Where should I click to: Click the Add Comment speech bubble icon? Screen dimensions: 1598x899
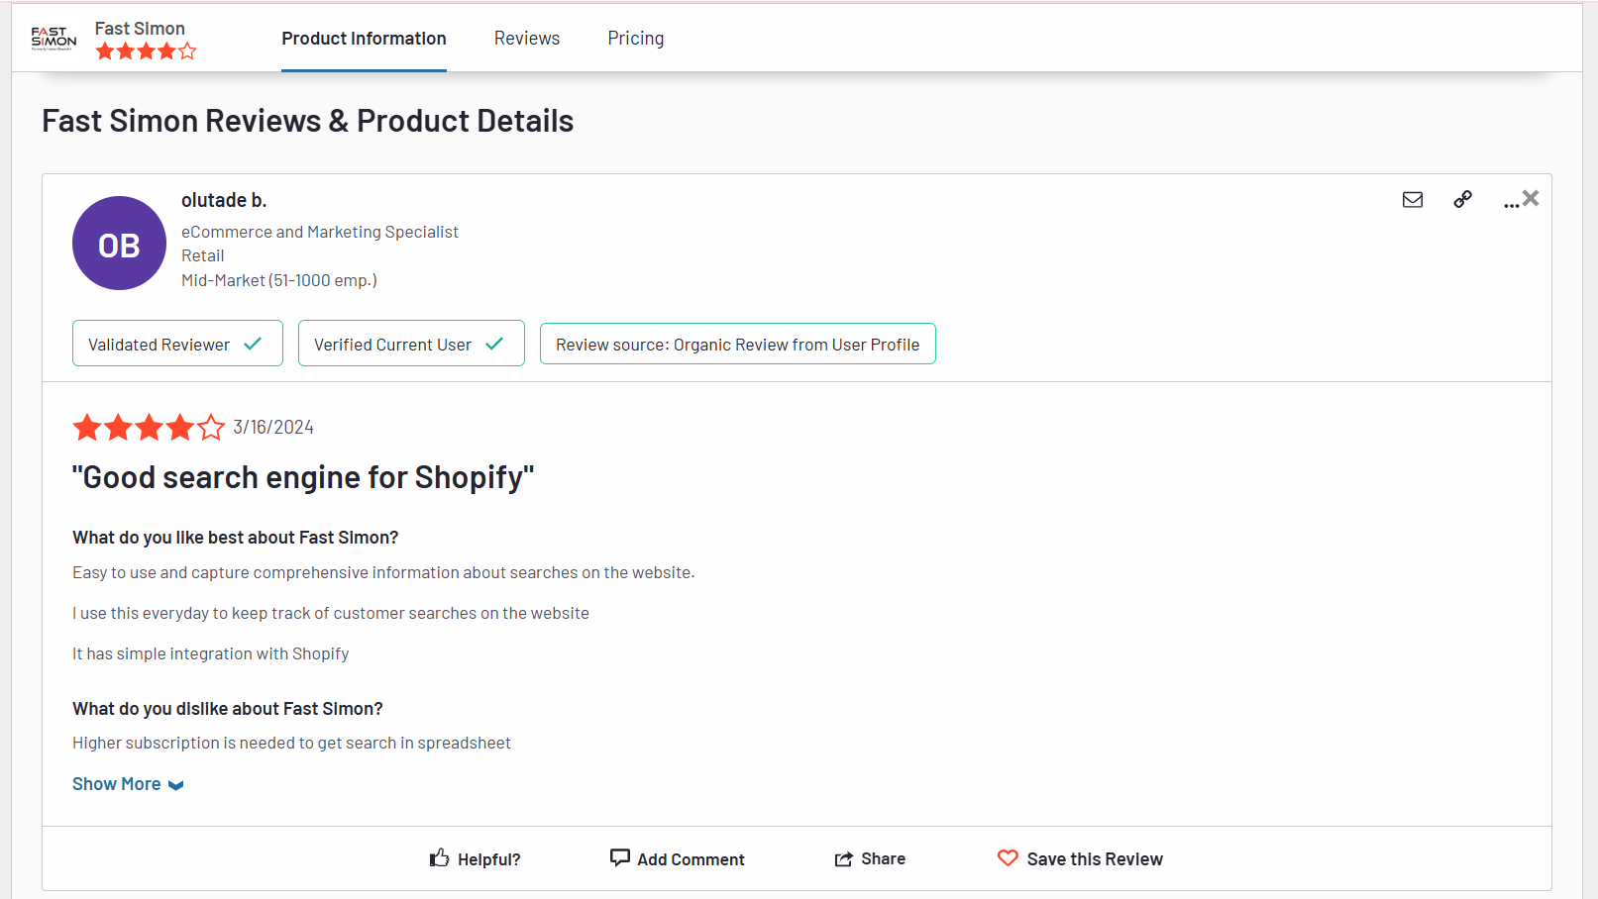[620, 857]
